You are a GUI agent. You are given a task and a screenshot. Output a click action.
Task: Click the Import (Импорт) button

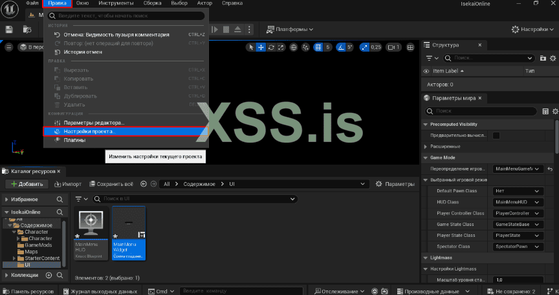[x=68, y=184]
